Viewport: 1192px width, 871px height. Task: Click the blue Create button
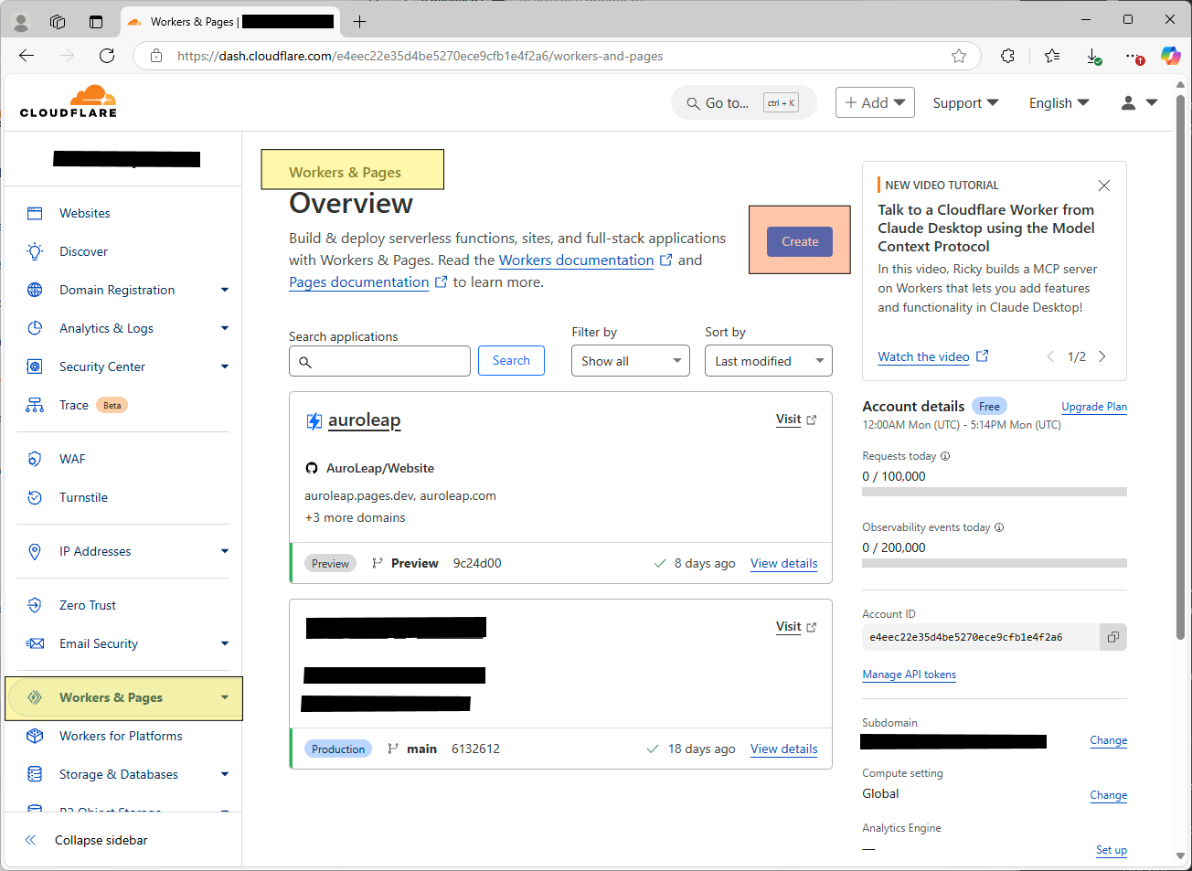tap(800, 241)
